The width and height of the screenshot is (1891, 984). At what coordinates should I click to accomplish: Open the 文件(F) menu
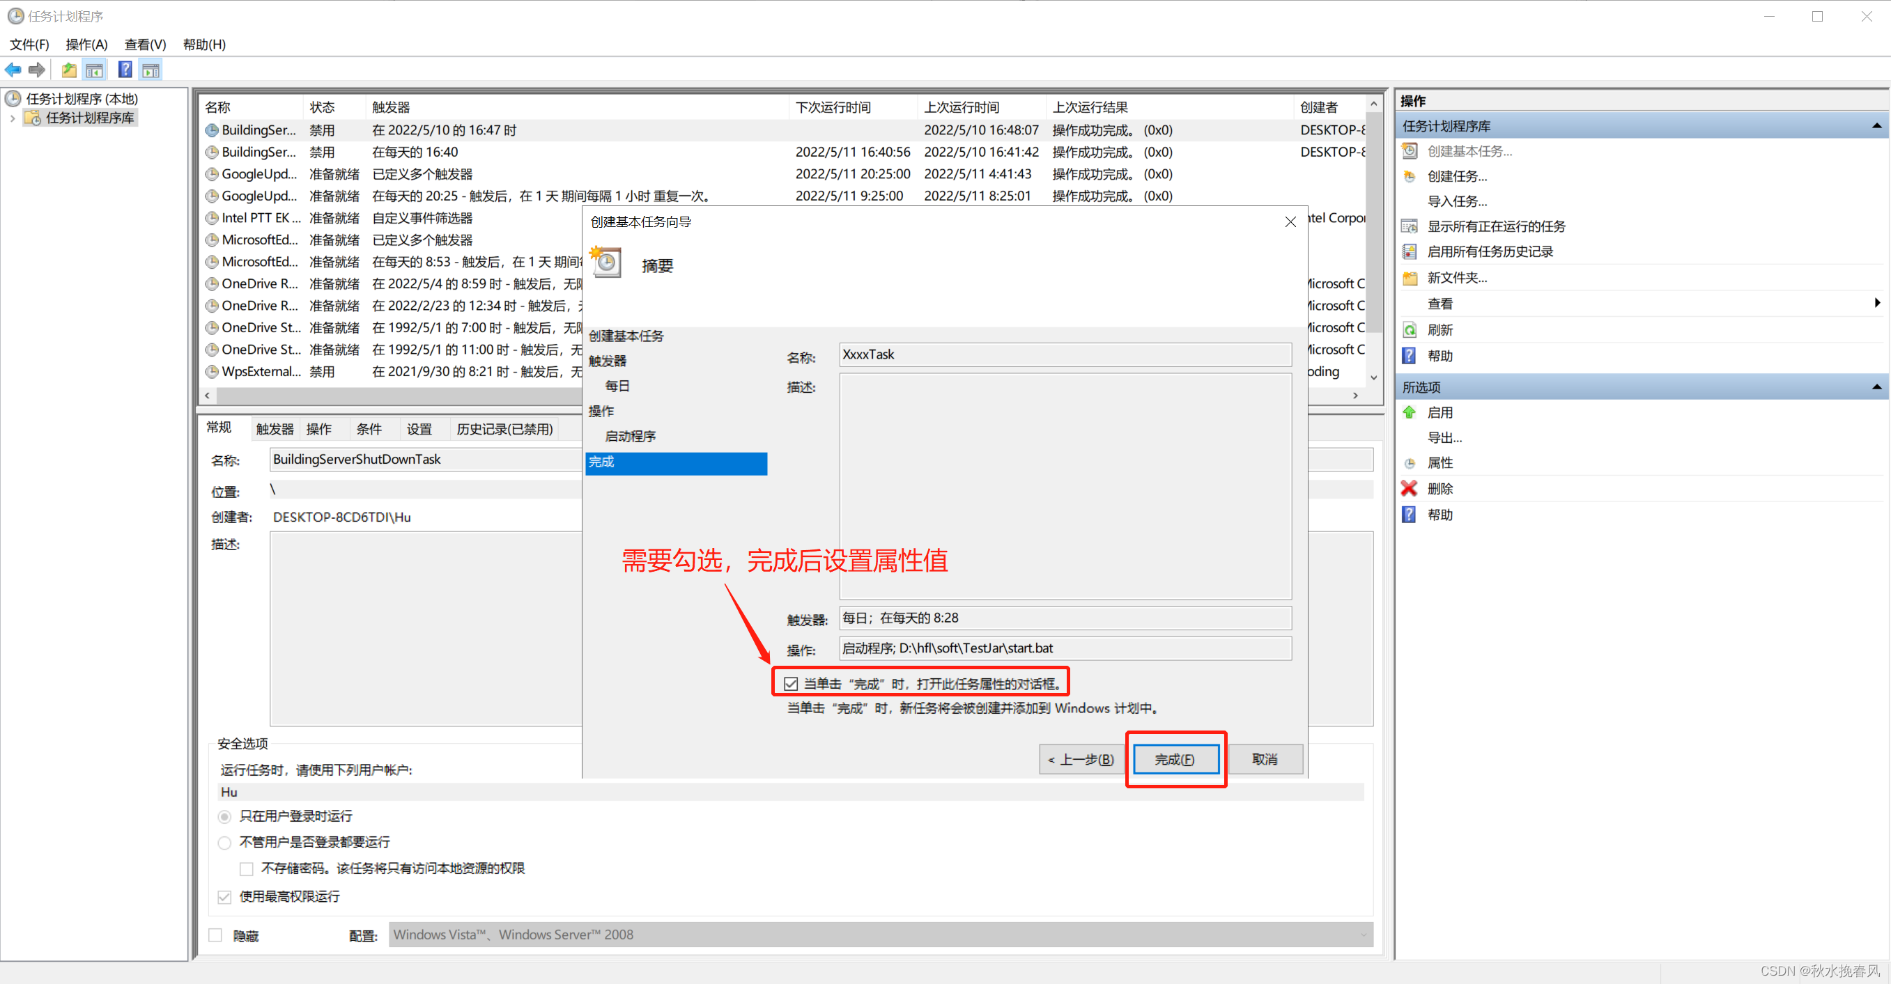coord(29,45)
